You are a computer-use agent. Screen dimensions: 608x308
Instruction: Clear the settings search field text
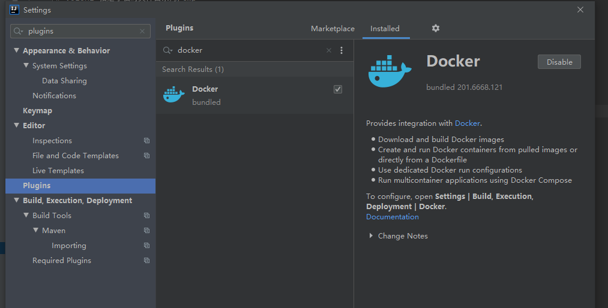[x=142, y=31]
